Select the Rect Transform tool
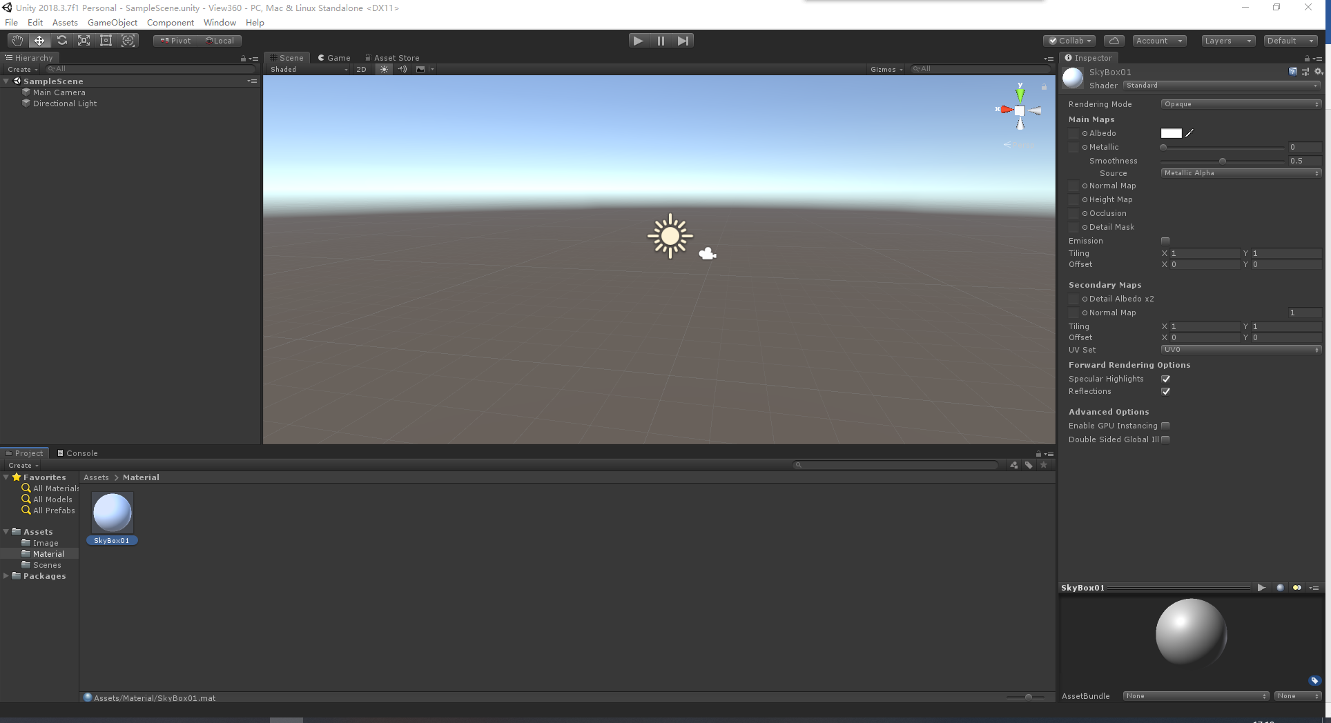Viewport: 1331px width, 723px height. pyautogui.click(x=106, y=40)
